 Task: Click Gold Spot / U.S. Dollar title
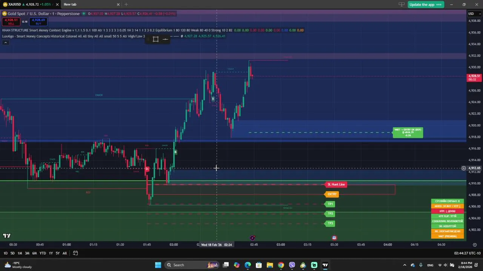[x=43, y=14]
